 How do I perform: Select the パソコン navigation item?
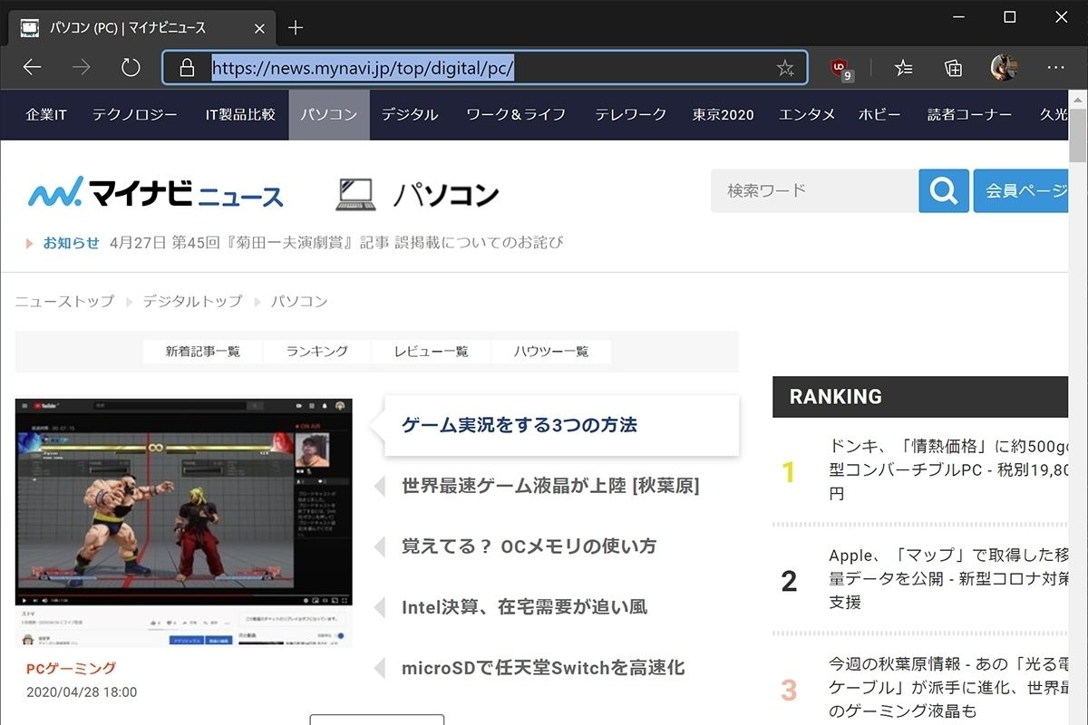pyautogui.click(x=329, y=114)
